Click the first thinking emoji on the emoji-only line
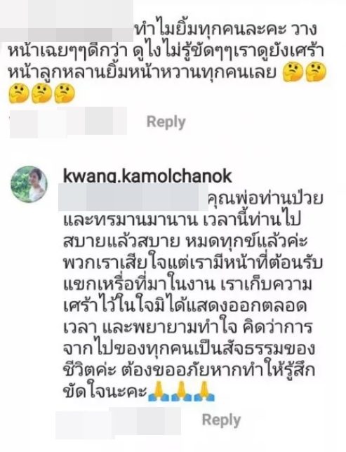346x452 pixels. click(x=18, y=93)
